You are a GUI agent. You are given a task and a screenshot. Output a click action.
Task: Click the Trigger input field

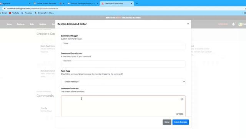pos(123,46)
